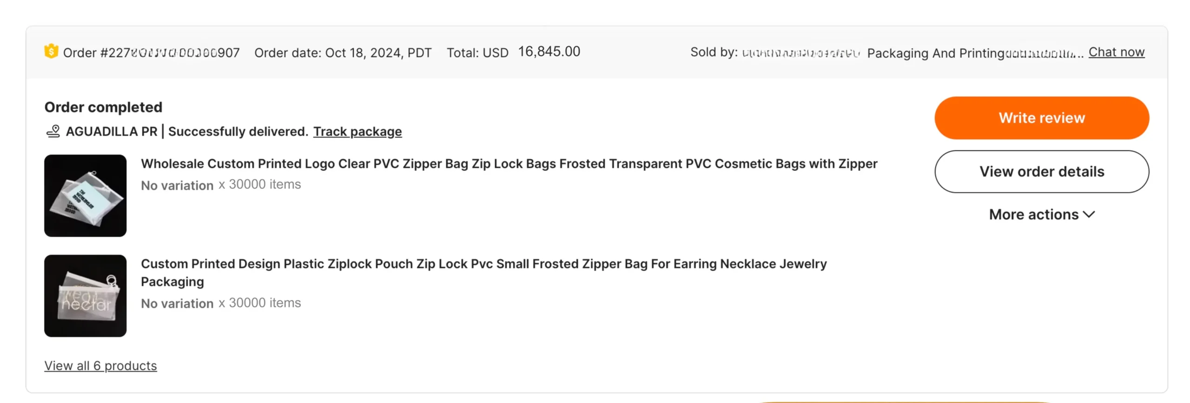Click the gold shield icon beside the order number

(51, 51)
